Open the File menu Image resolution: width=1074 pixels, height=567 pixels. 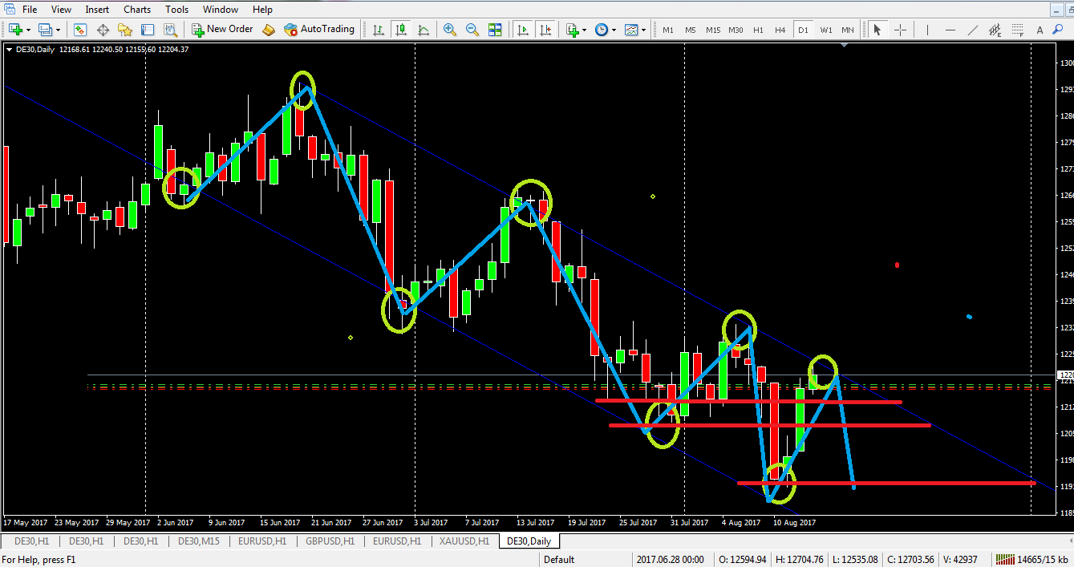(29, 10)
